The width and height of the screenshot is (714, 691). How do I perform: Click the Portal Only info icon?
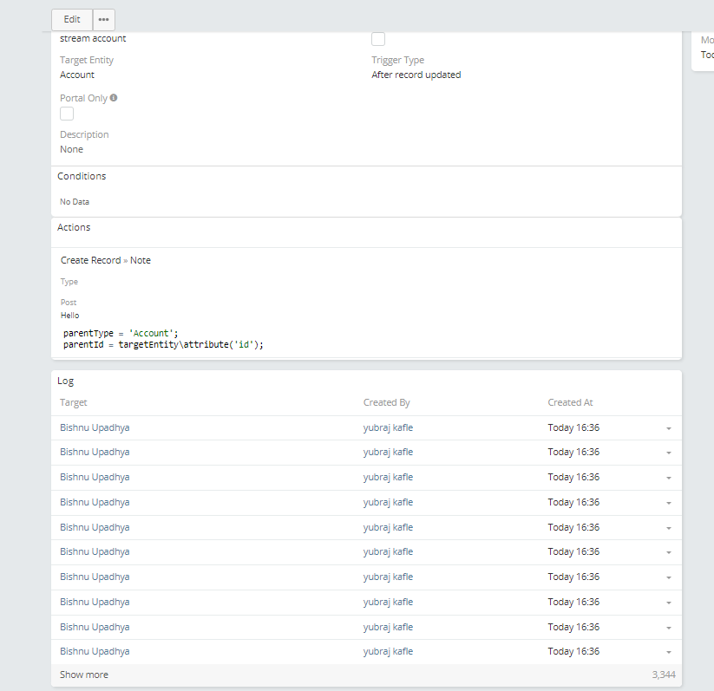click(114, 98)
